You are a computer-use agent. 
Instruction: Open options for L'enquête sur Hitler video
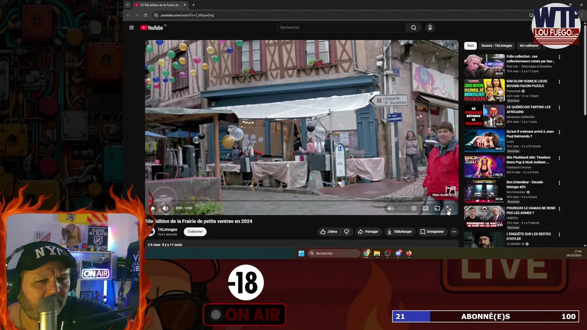(559, 235)
